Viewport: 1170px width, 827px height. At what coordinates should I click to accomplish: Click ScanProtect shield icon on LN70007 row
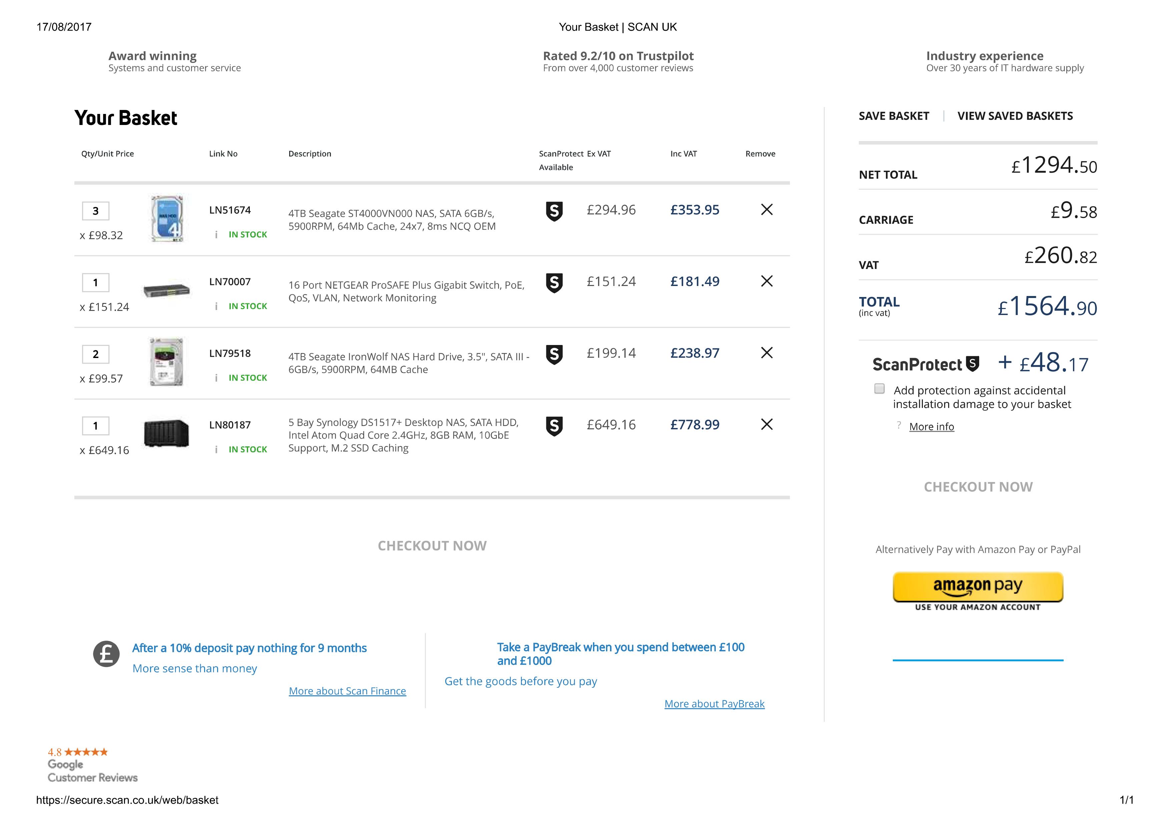(x=554, y=283)
